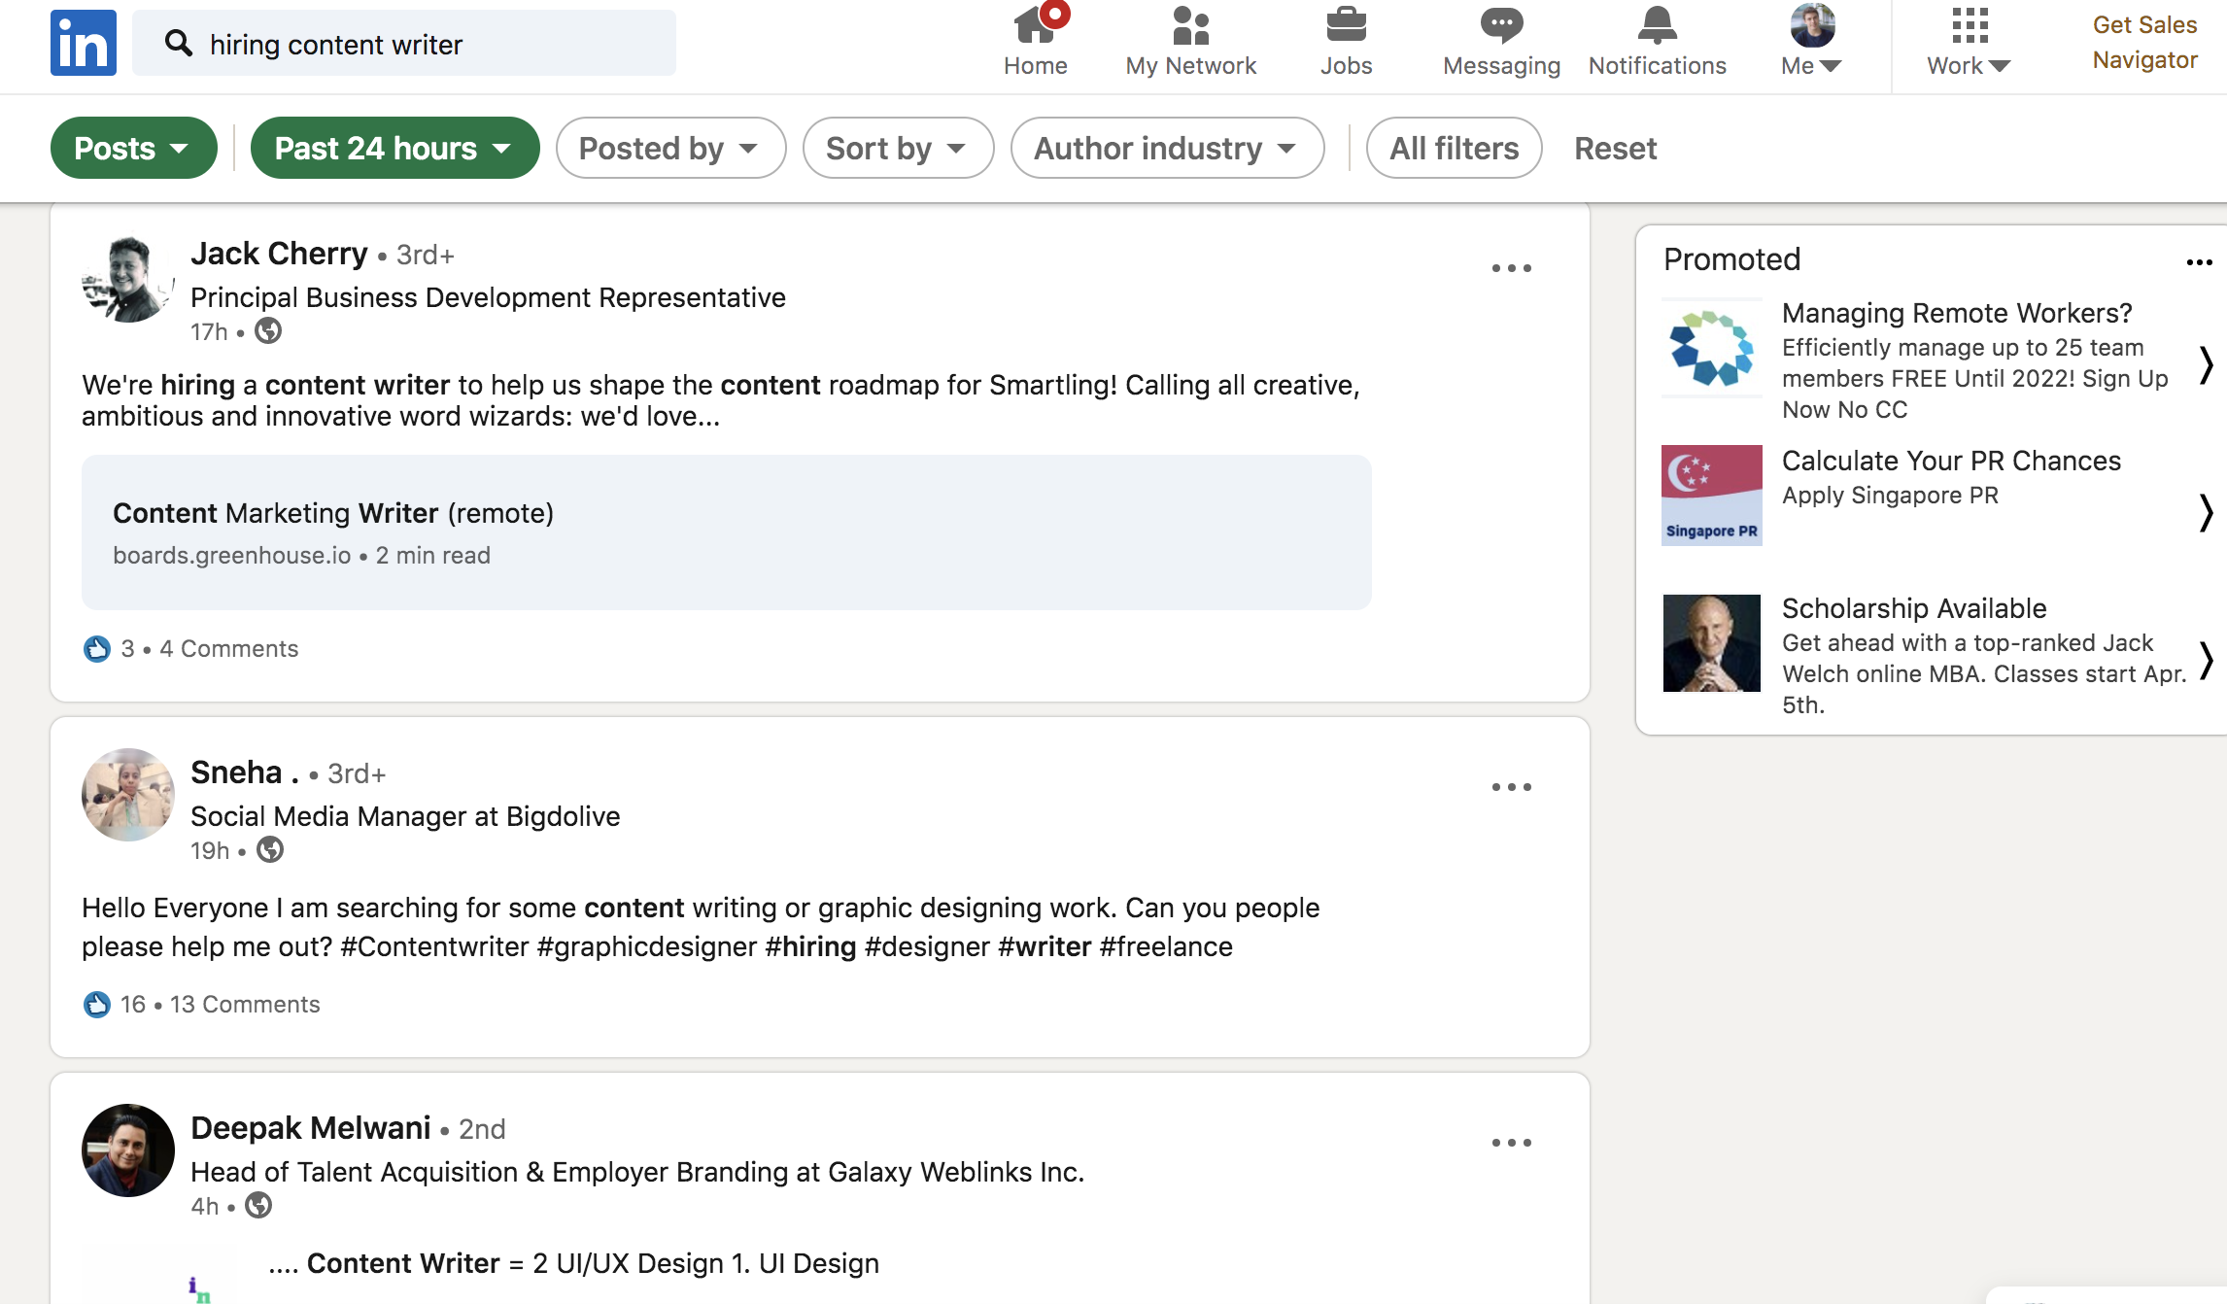Image resolution: width=2227 pixels, height=1304 pixels.
Task: Click the All filters button
Action: pyautogui.click(x=1454, y=148)
